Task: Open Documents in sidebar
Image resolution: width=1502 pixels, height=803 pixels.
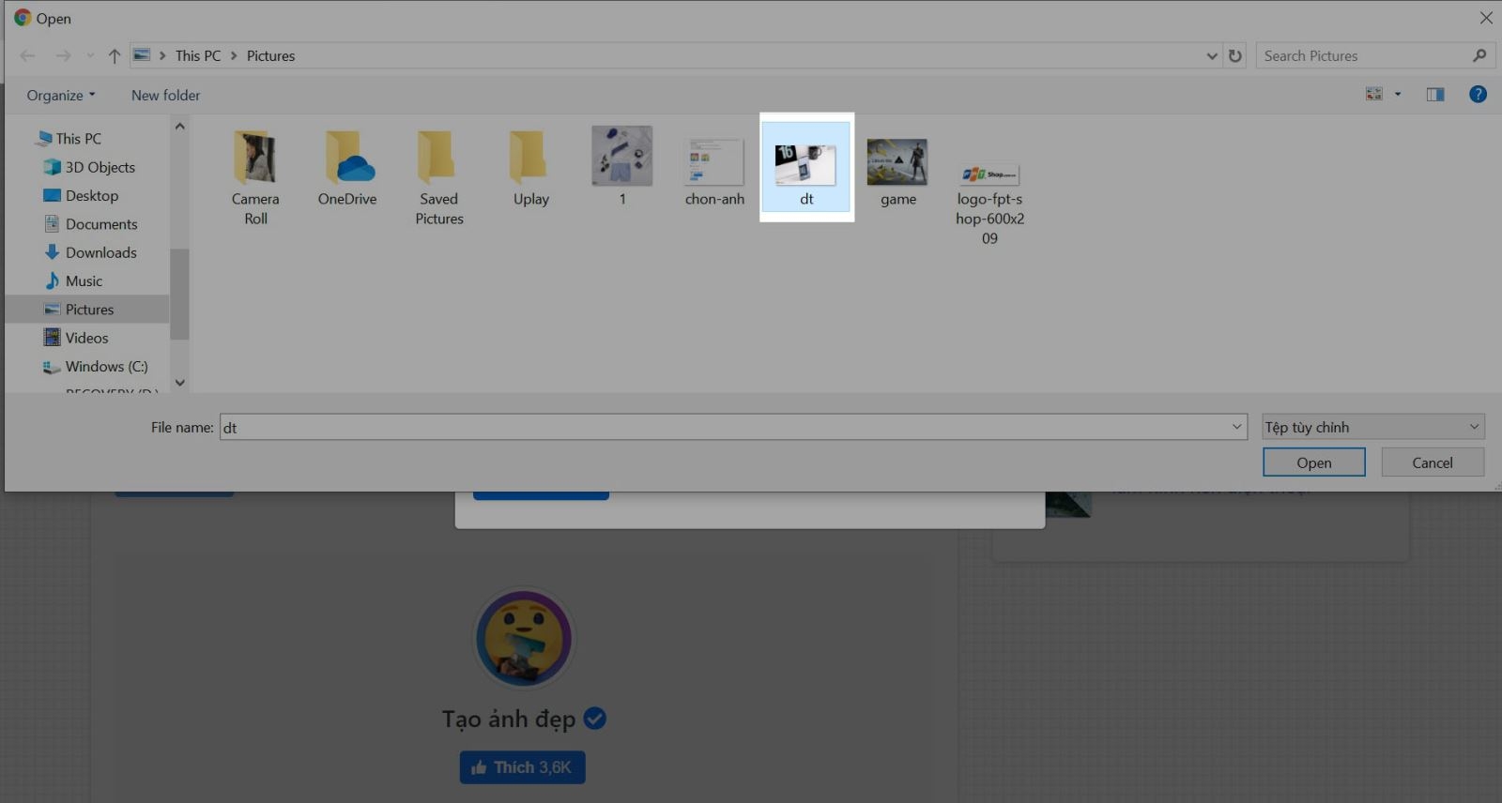Action: pos(101,224)
